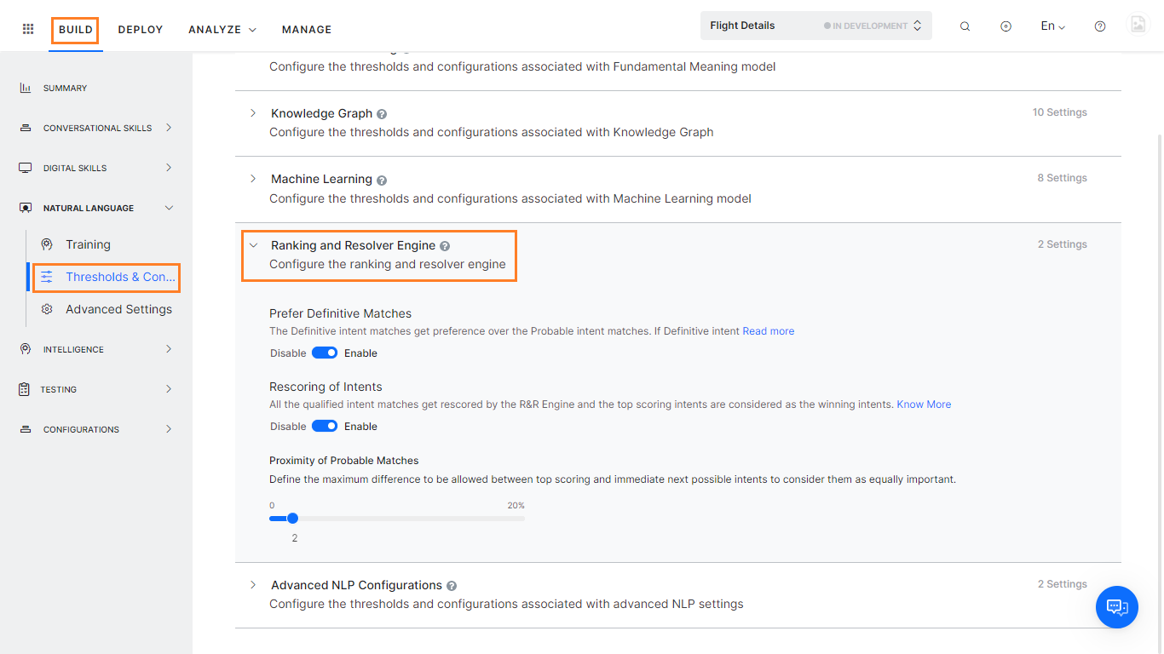This screenshot has width=1164, height=654.
Task: Expand Advanced NLP Configurations section
Action: pyautogui.click(x=253, y=585)
